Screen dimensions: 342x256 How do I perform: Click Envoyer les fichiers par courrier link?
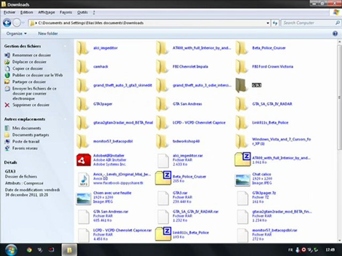(34, 94)
